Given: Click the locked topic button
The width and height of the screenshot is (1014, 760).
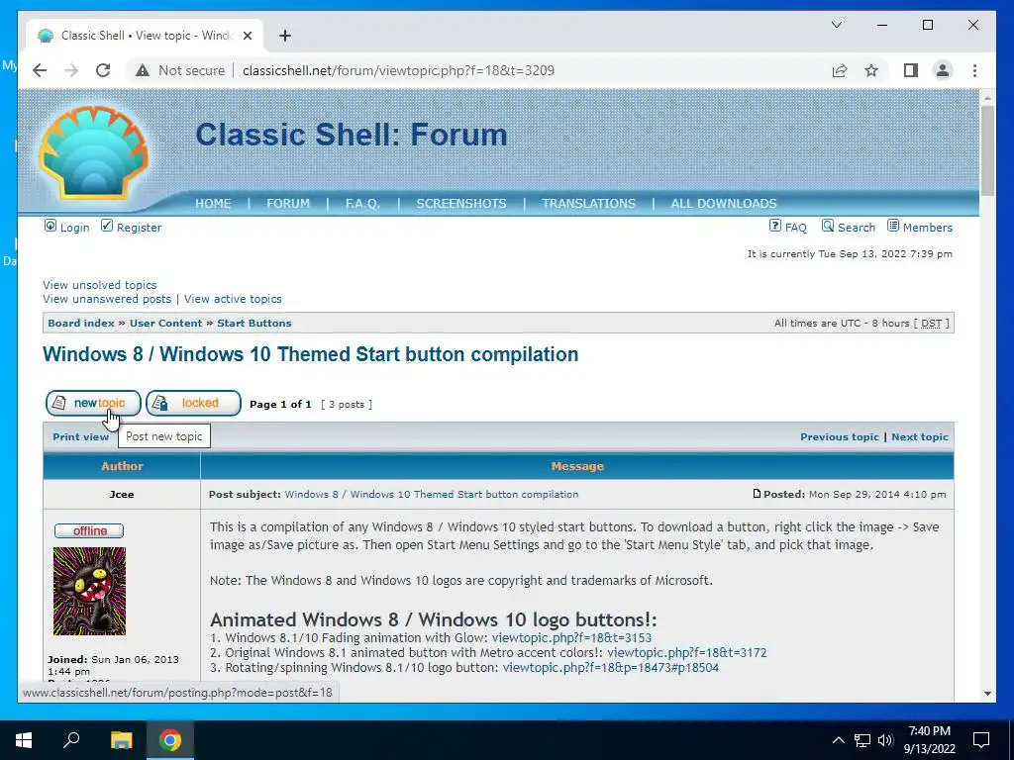Looking at the screenshot, I should pos(193,404).
